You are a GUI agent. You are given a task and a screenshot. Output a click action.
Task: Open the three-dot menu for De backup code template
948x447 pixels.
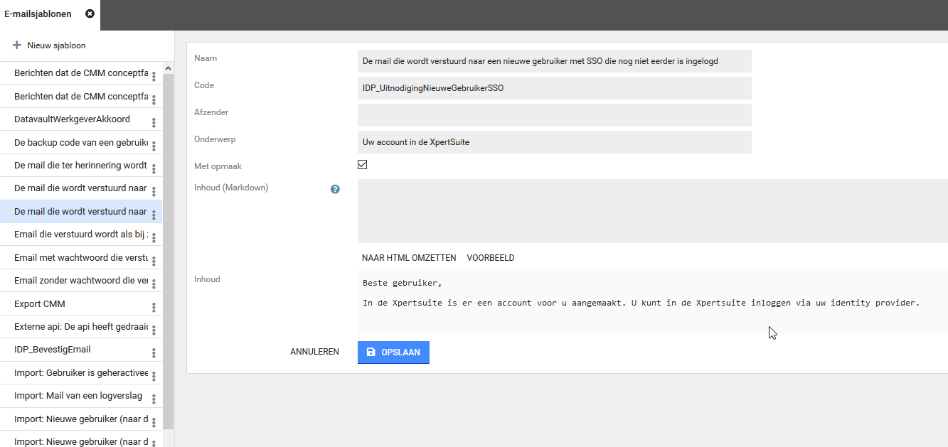tap(154, 146)
